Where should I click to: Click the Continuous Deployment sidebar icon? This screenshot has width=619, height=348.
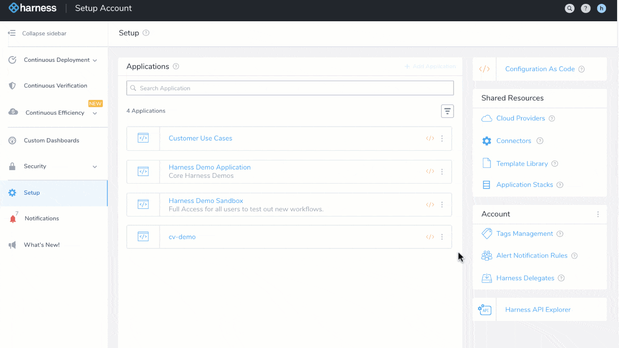13,60
